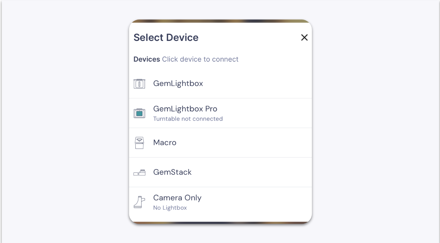Screen dimensions: 440x243
Task: Click empty space right of GemStack label
Action: (x=253, y=172)
